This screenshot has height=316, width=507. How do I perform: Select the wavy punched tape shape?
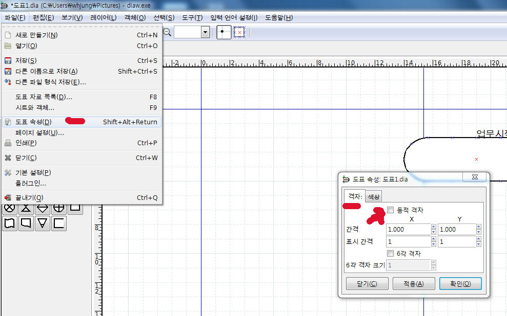10,223
